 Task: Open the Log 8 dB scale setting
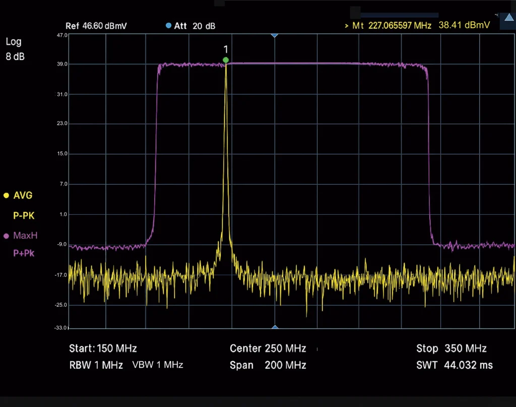pyautogui.click(x=14, y=49)
